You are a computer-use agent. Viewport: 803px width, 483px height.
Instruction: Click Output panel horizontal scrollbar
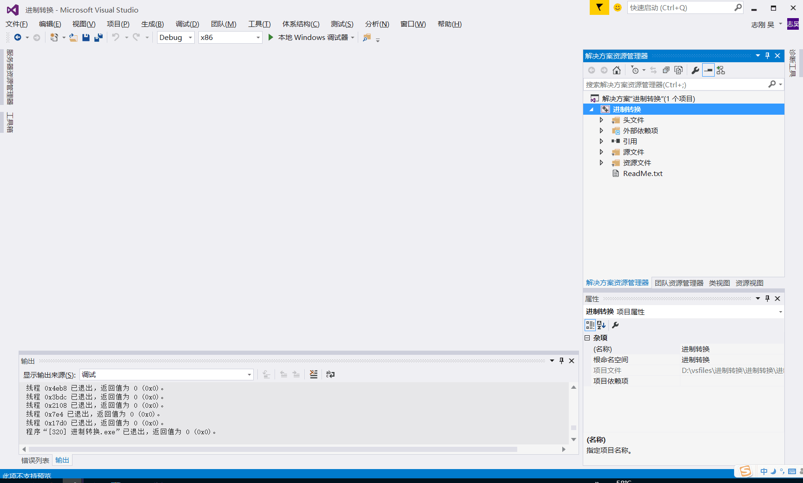(x=273, y=449)
